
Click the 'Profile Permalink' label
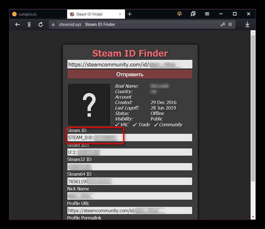coord(84,218)
